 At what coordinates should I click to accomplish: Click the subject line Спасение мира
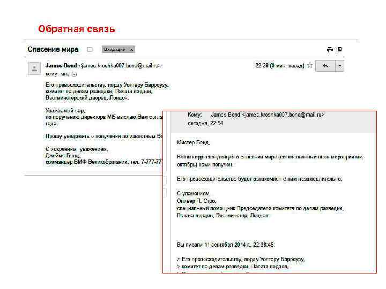pyautogui.click(x=53, y=49)
